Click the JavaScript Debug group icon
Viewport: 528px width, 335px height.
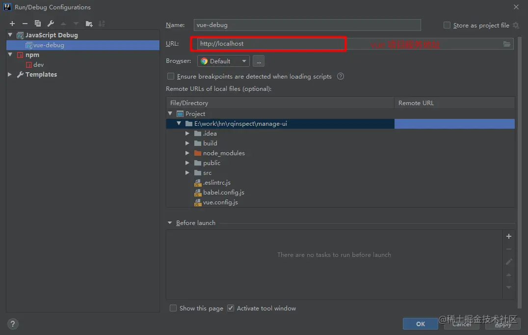(x=20, y=35)
